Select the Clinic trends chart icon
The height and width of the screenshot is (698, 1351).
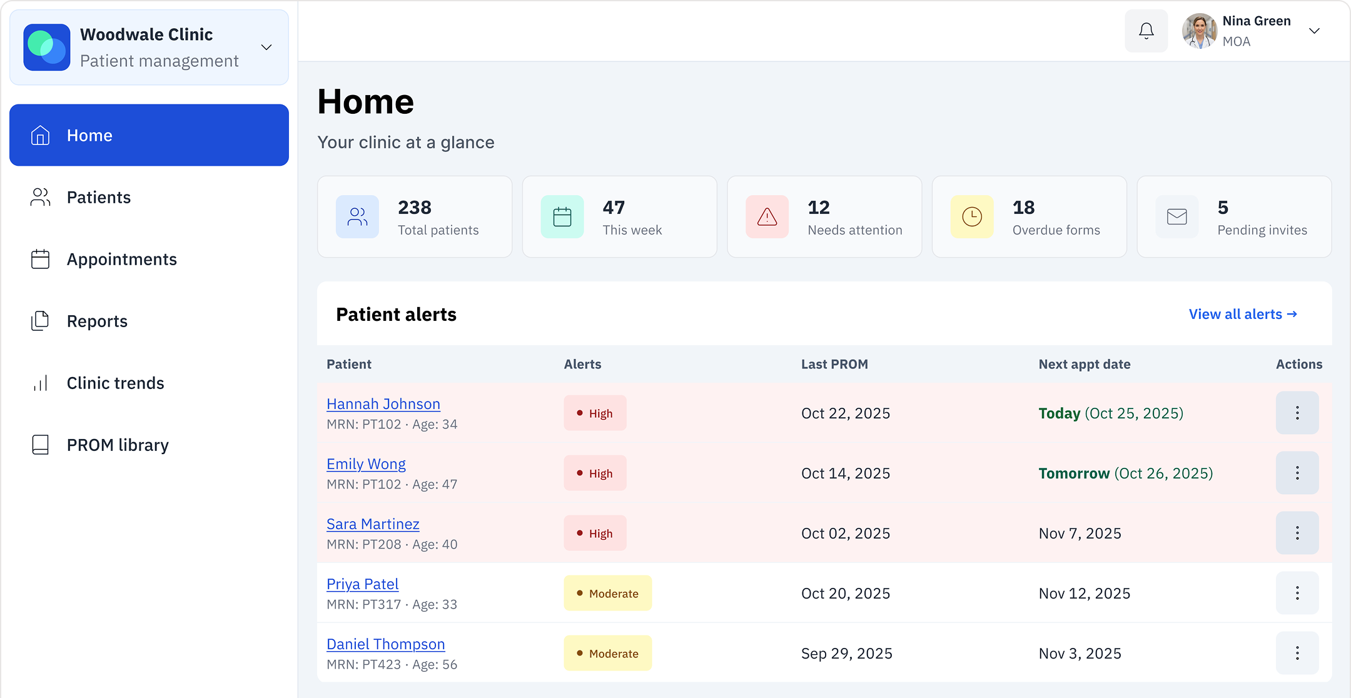(x=40, y=382)
